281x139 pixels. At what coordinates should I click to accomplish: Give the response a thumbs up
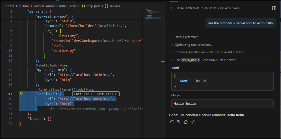186,121
